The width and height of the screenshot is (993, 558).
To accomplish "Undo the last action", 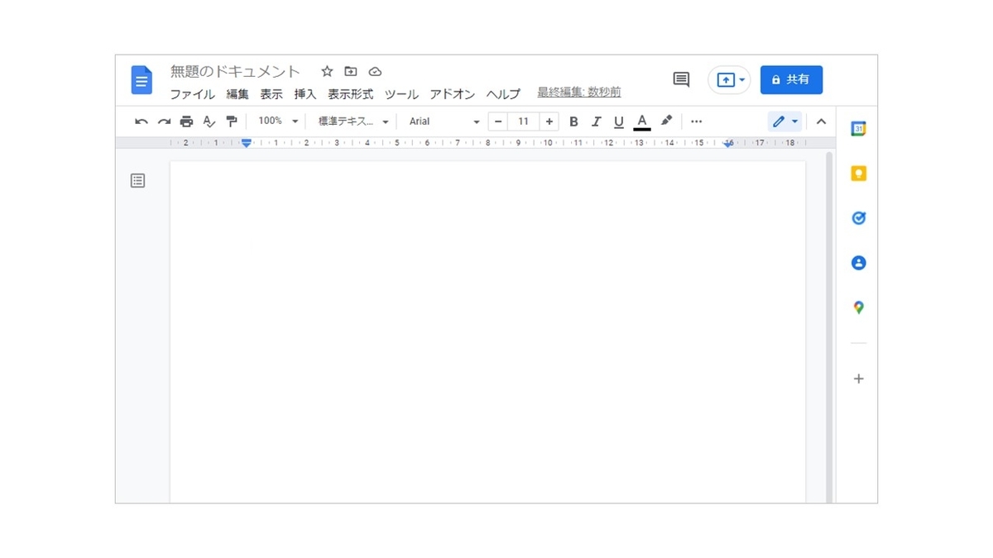I will 142,122.
